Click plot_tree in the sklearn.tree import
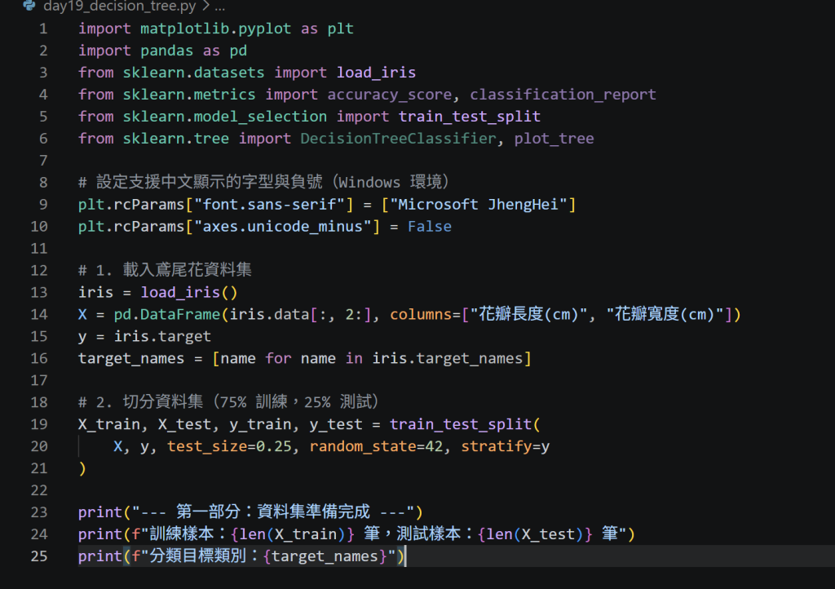The height and width of the screenshot is (589, 835). (554, 139)
